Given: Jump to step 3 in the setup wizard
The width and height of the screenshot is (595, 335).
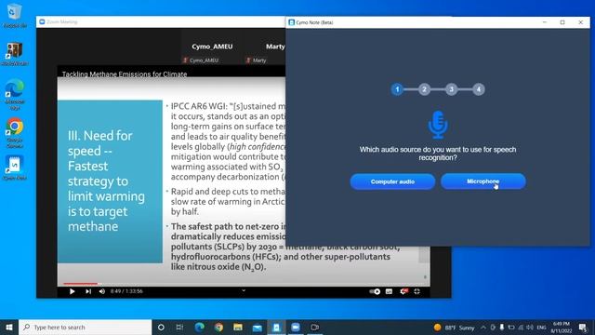Looking at the screenshot, I should (451, 89).
